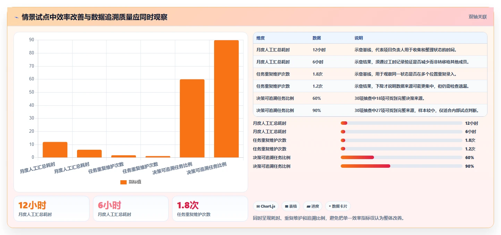This screenshot has height=235, width=501.
Task: Click the progress bar labeled 6小时
Action: coord(401,132)
